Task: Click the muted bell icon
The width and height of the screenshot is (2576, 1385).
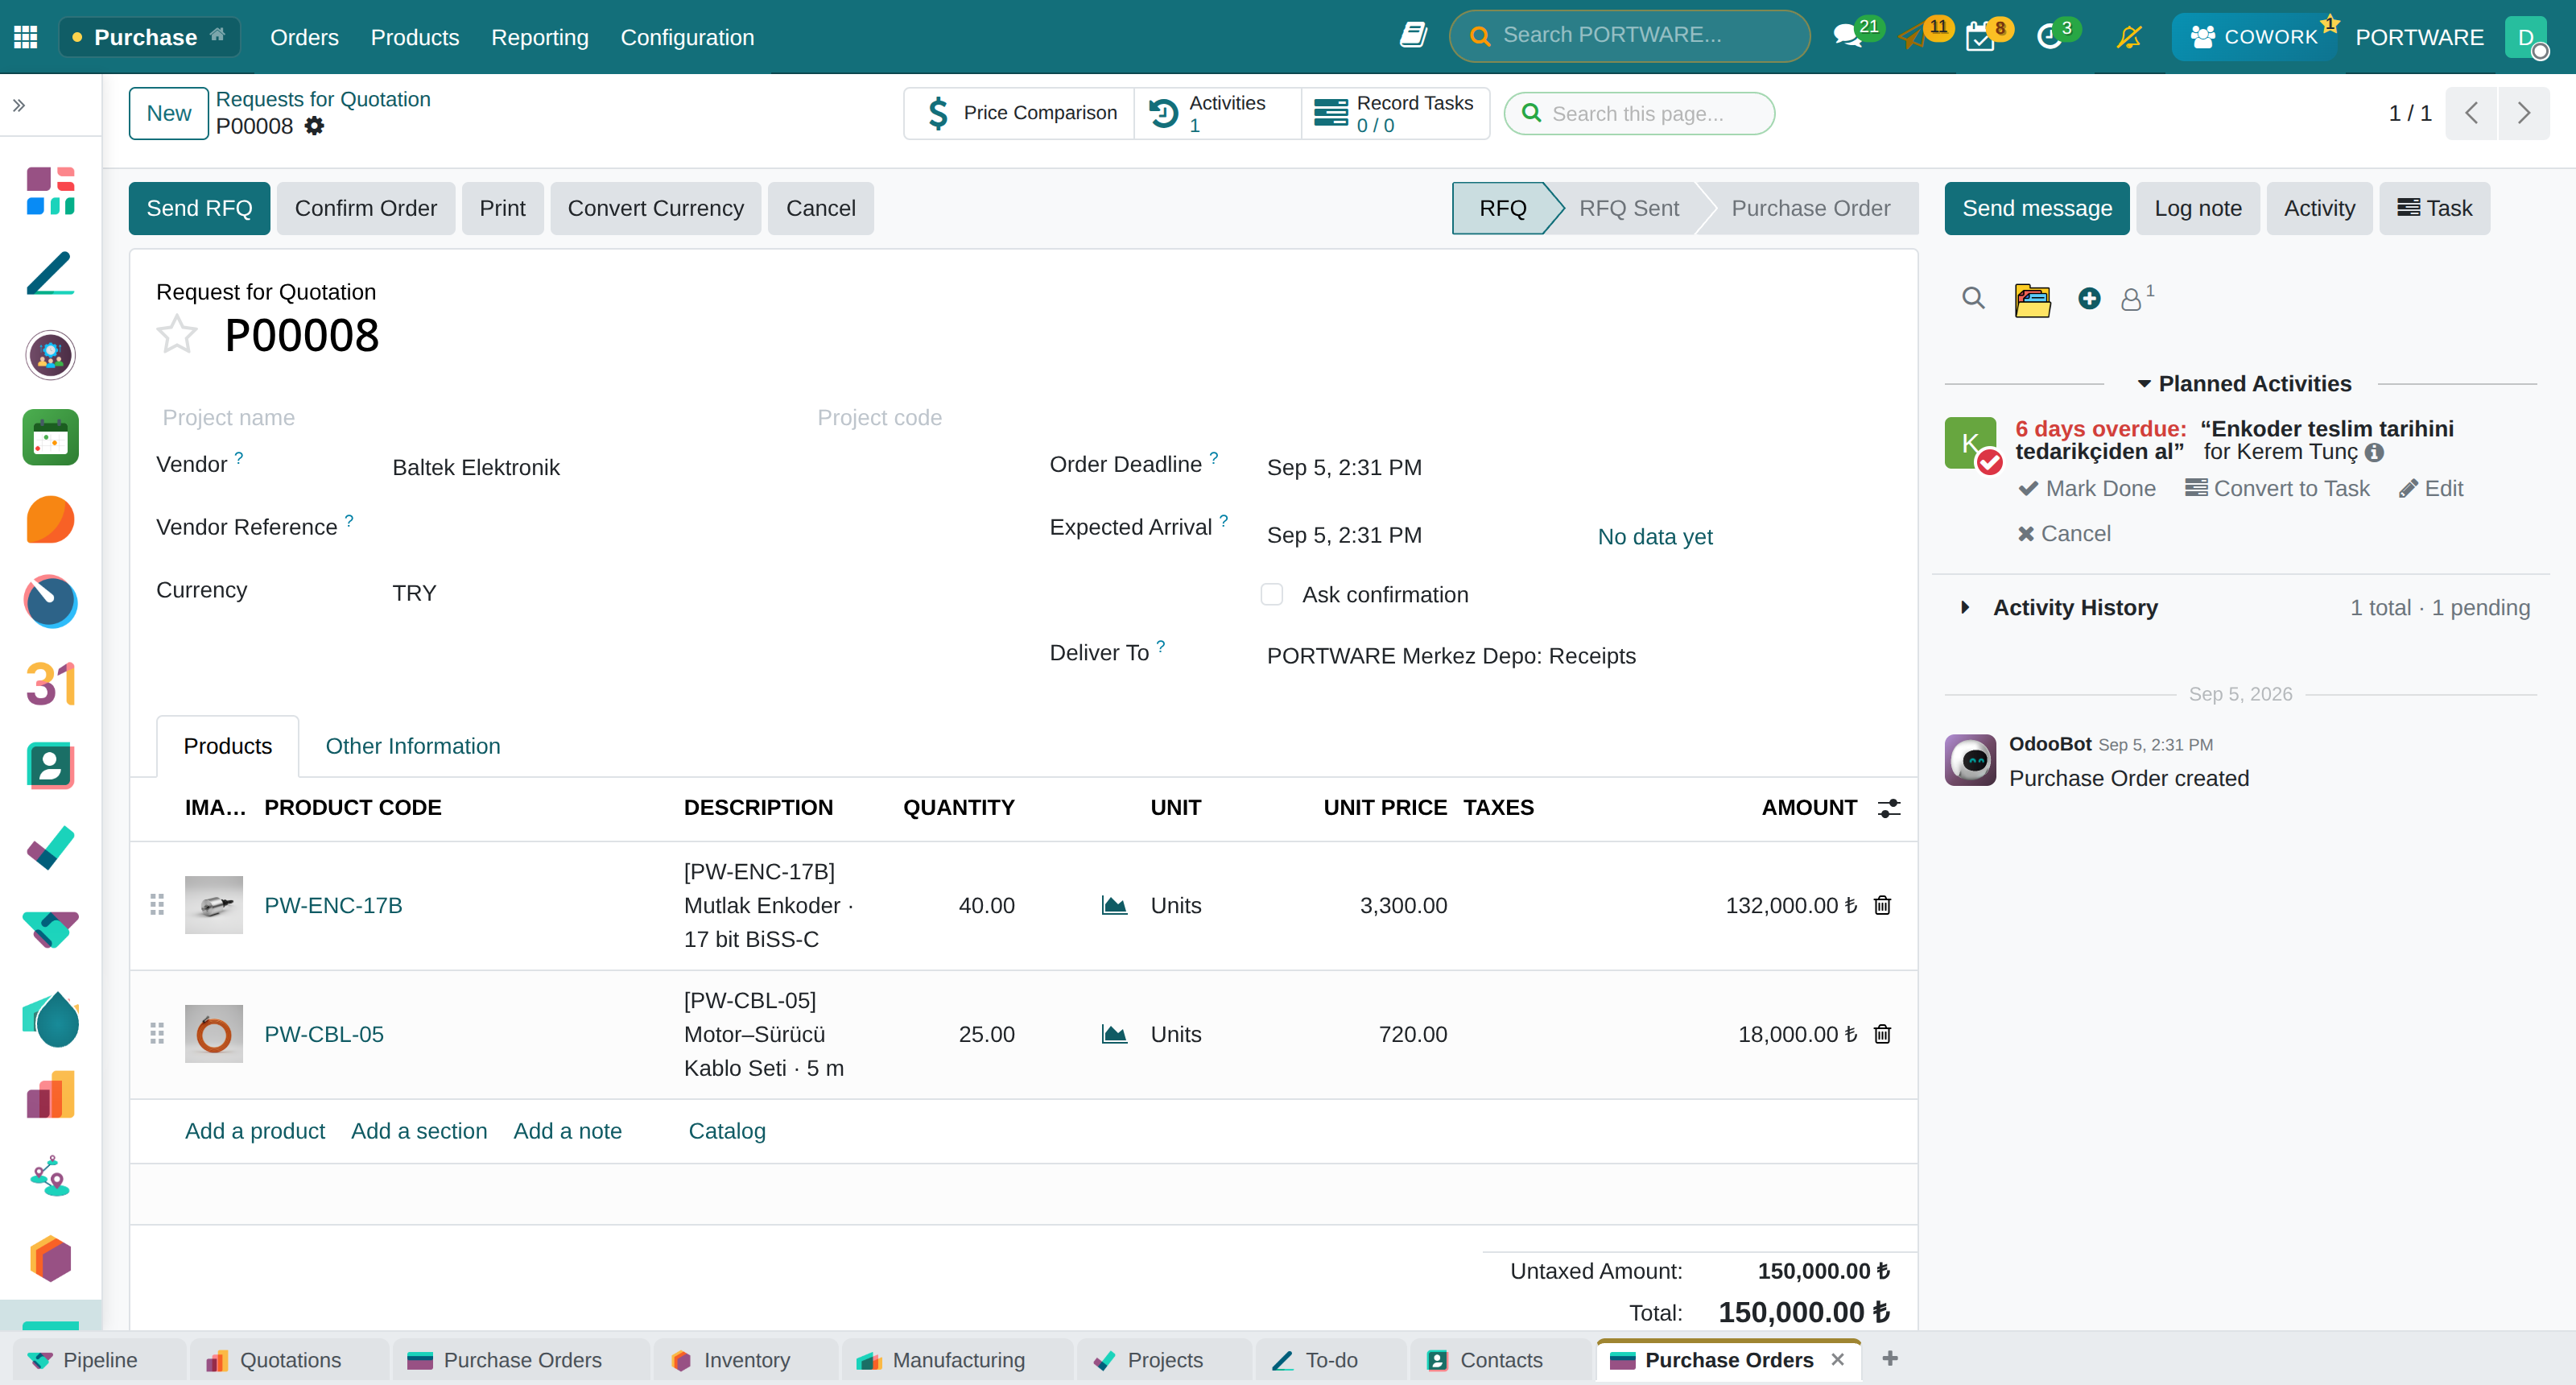Action: (2129, 37)
